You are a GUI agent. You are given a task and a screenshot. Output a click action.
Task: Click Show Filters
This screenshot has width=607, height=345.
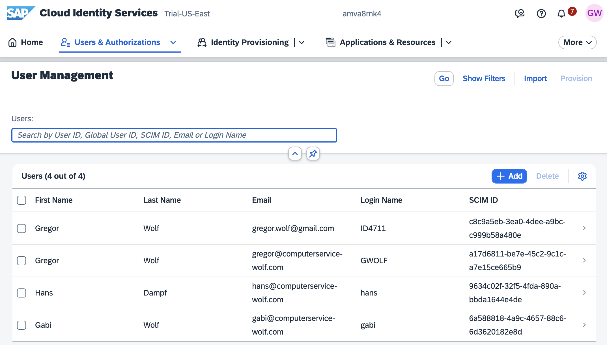pos(484,78)
